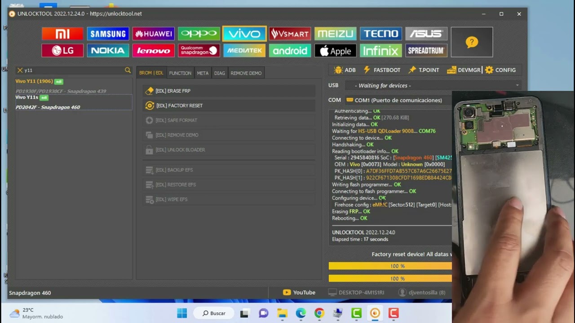
Task: Open the T.POINT test point viewer
Action: pos(424,70)
